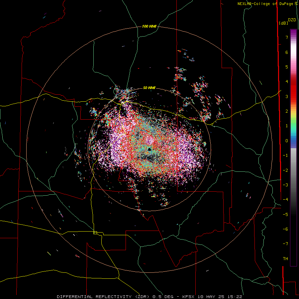Click the -5 dB scale label
Screen dimensions: 299x299
(285, 215)
